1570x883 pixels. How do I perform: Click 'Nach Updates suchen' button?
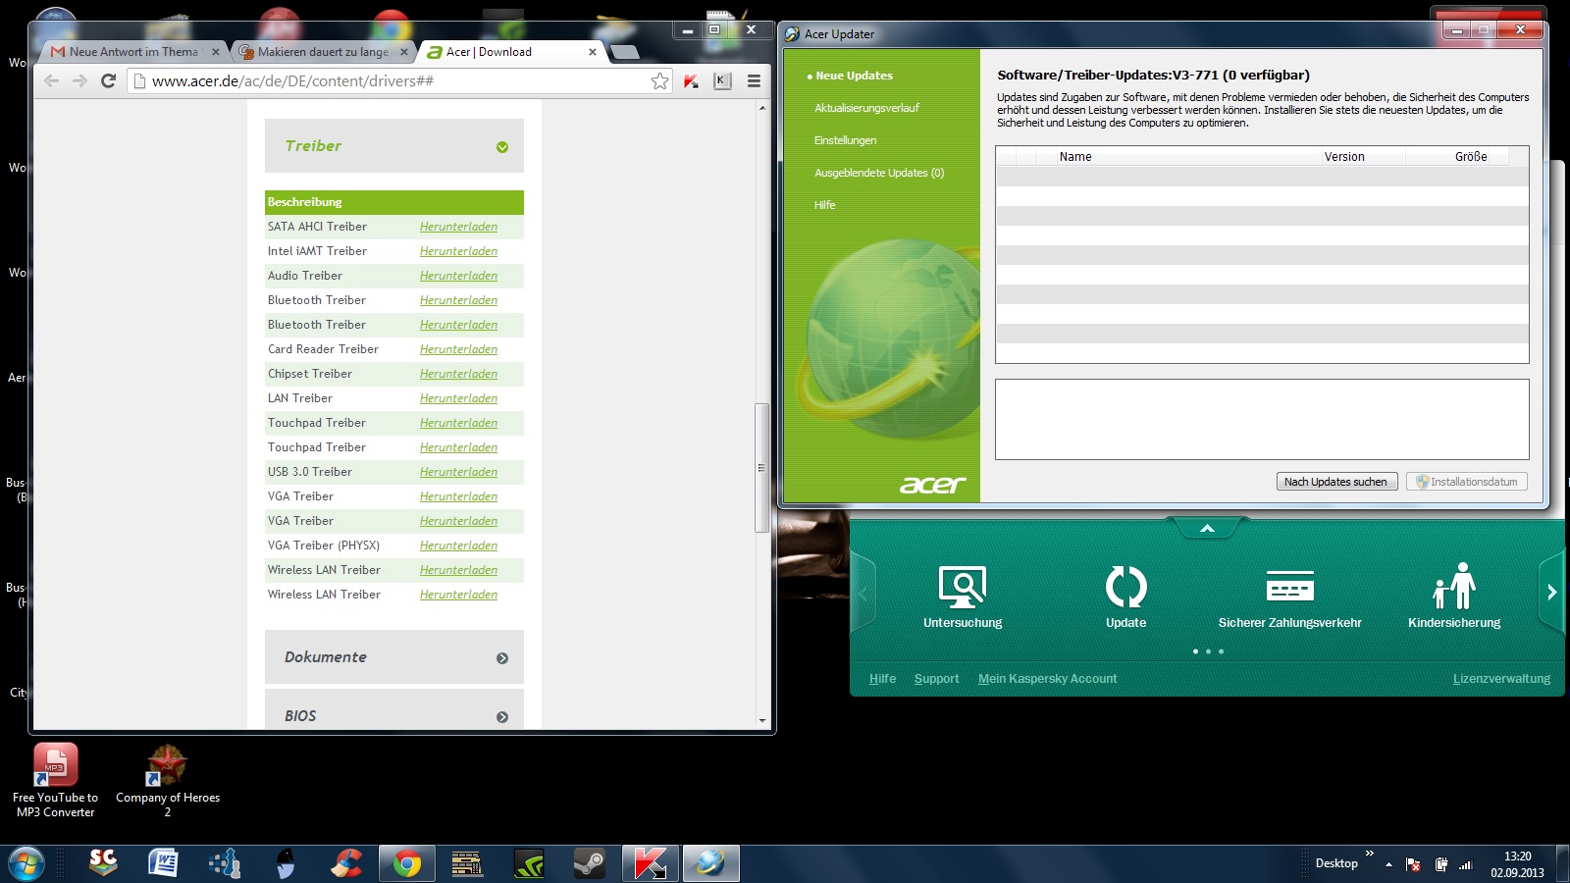(1335, 482)
